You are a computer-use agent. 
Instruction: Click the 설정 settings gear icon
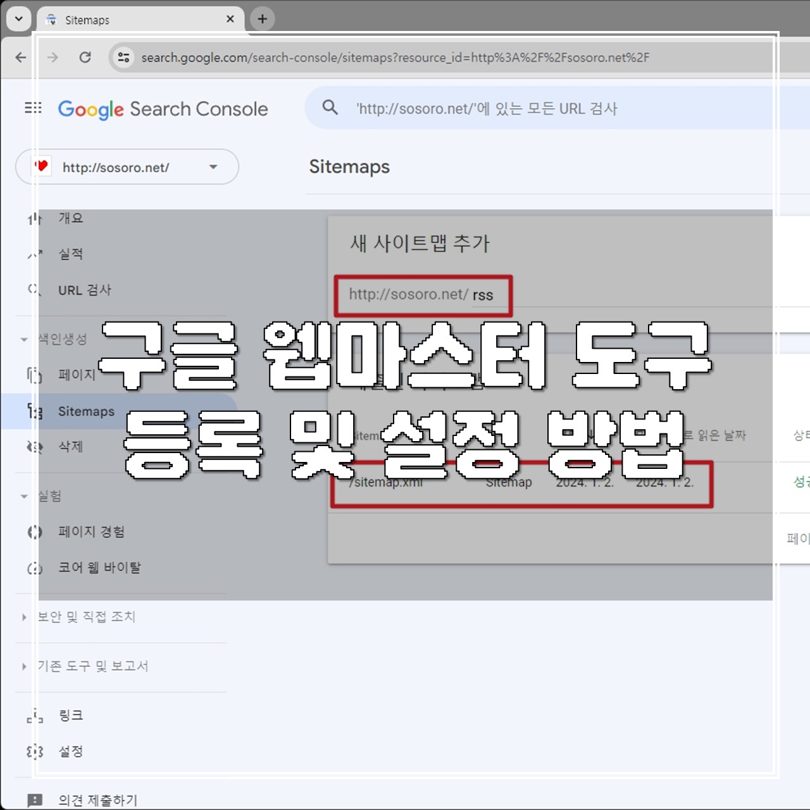click(34, 752)
